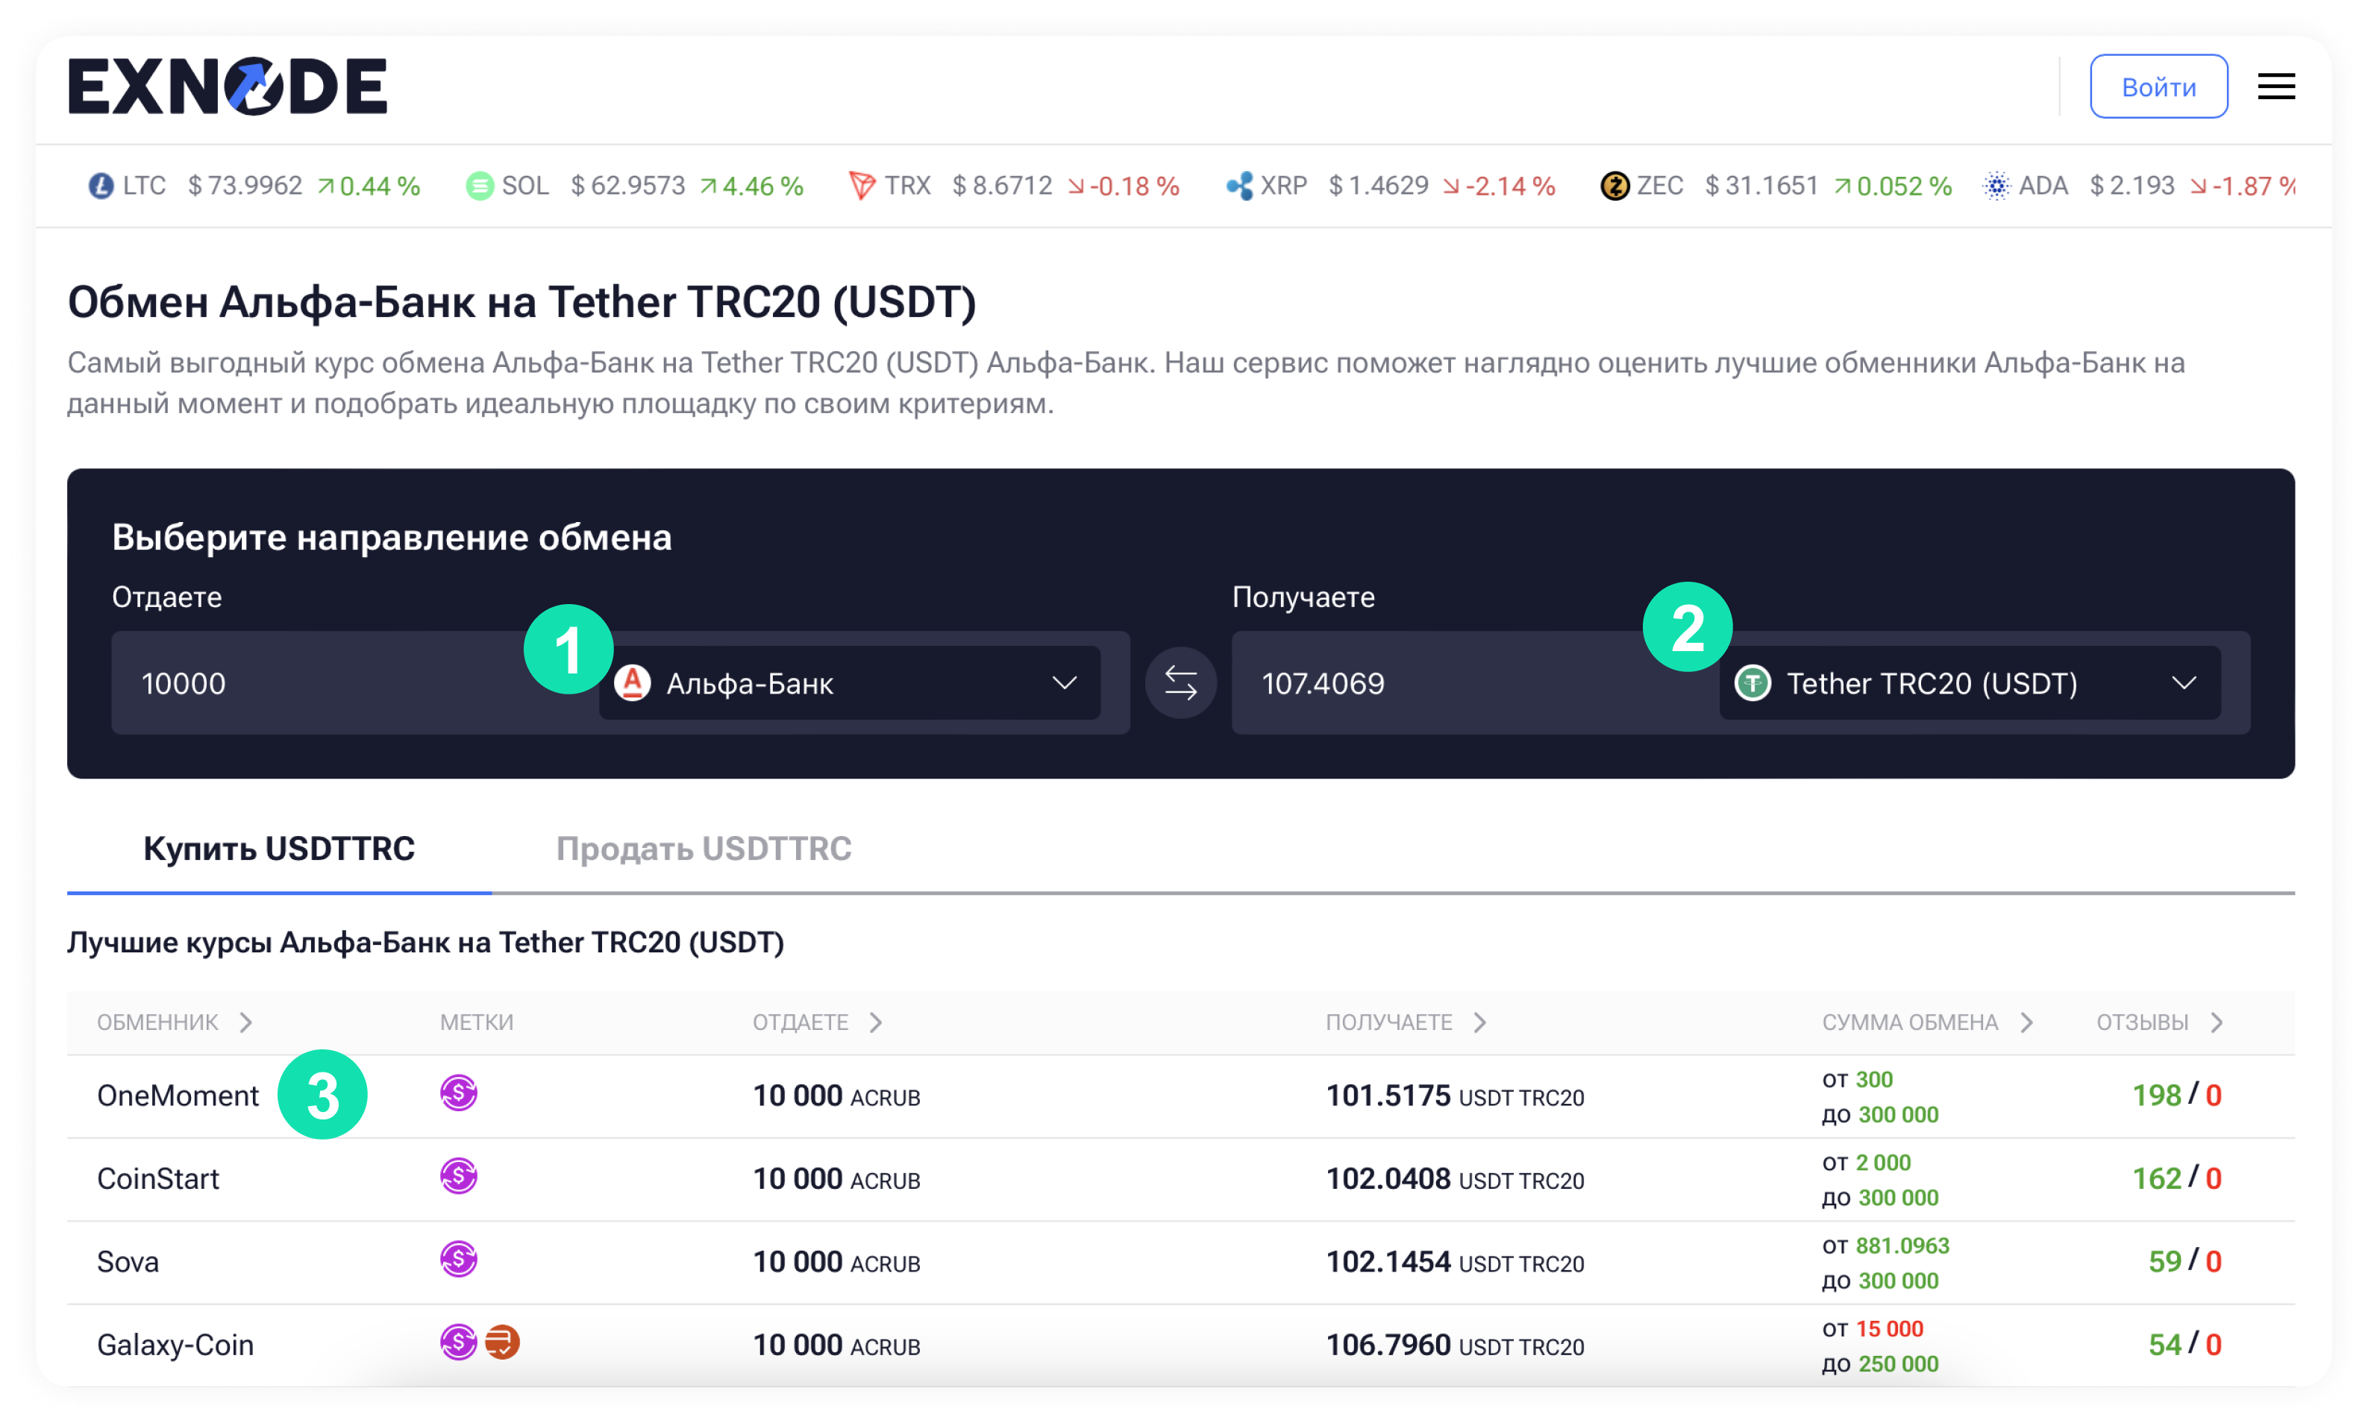Click the orange label icon in Galaxy-Coin row

[501, 1342]
